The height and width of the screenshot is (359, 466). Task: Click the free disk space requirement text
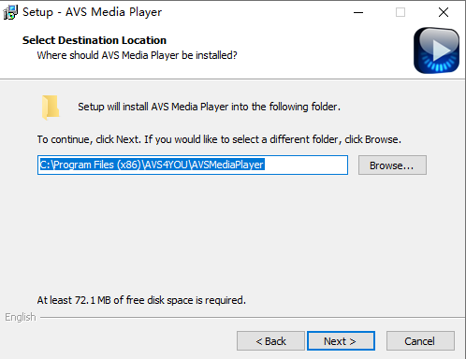[x=141, y=300]
